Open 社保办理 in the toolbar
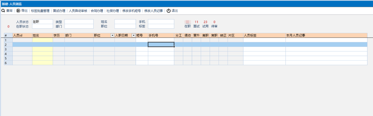373x116 pixels. pyautogui.click(x=113, y=11)
